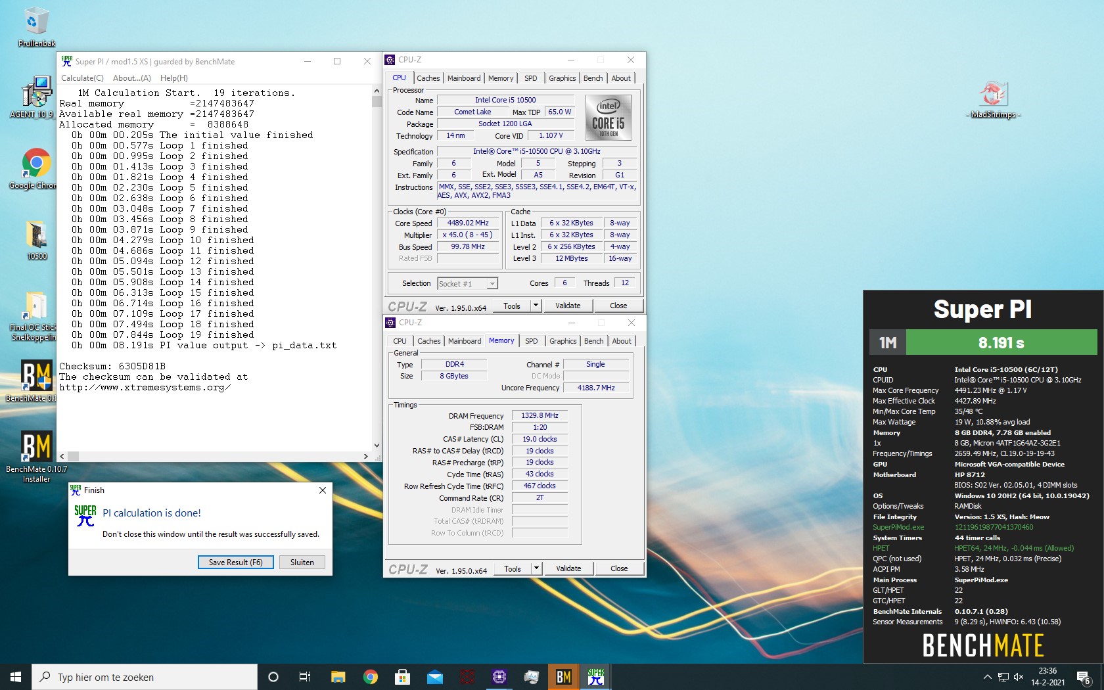Click Tools button in lower CPU-Z
The image size is (1104, 690).
tap(512, 568)
